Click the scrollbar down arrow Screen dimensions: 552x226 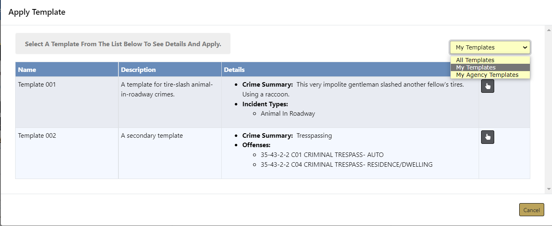pyautogui.click(x=549, y=189)
